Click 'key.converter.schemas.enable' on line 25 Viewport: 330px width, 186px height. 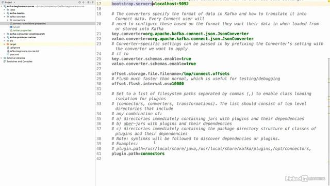[145, 58]
